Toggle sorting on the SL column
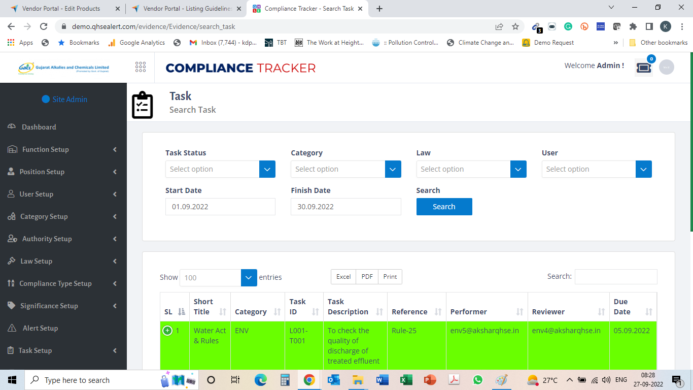The image size is (693, 390). (x=181, y=310)
